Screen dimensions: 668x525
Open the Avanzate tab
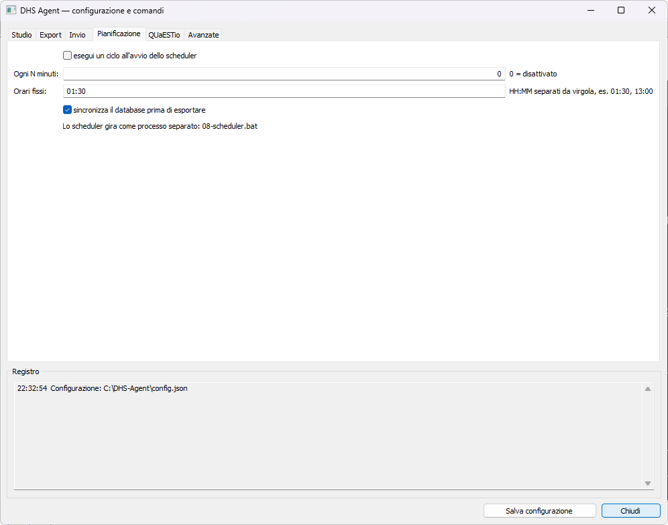click(x=203, y=35)
